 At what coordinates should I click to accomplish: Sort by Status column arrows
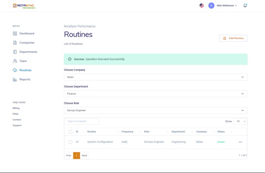point(231,132)
